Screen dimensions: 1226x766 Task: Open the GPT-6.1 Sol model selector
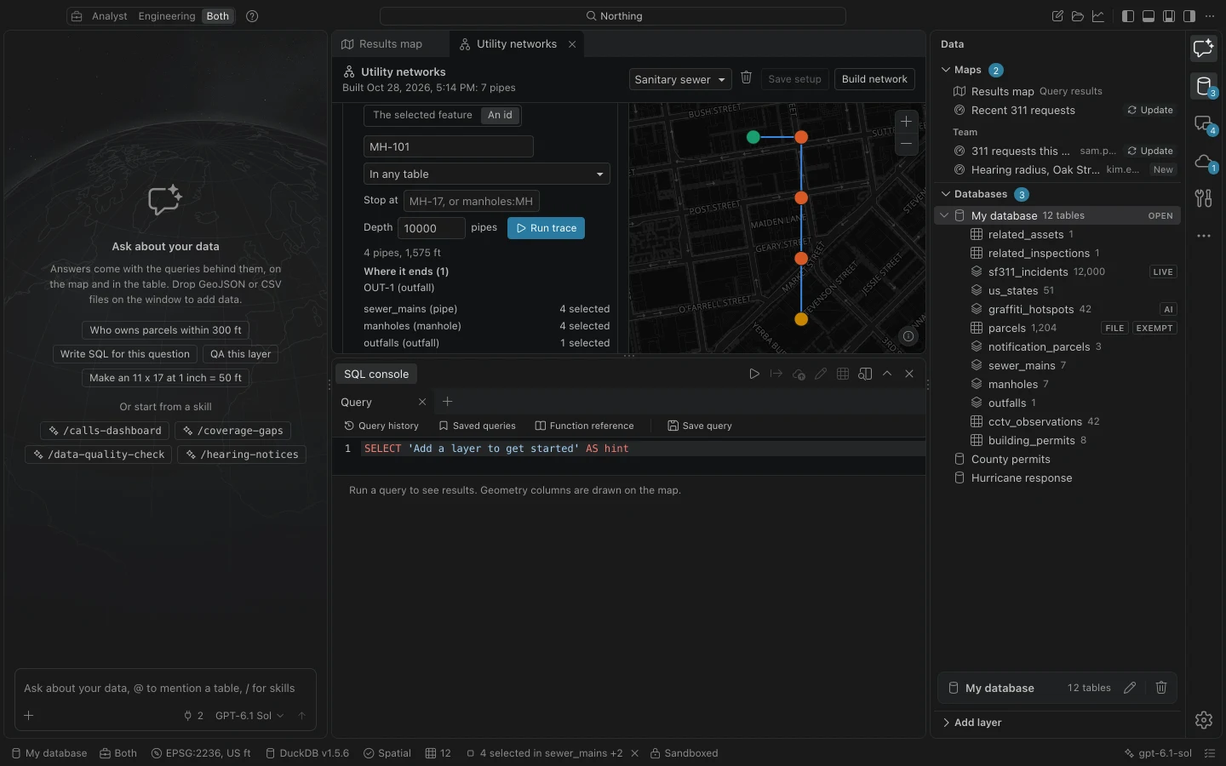[x=249, y=716]
